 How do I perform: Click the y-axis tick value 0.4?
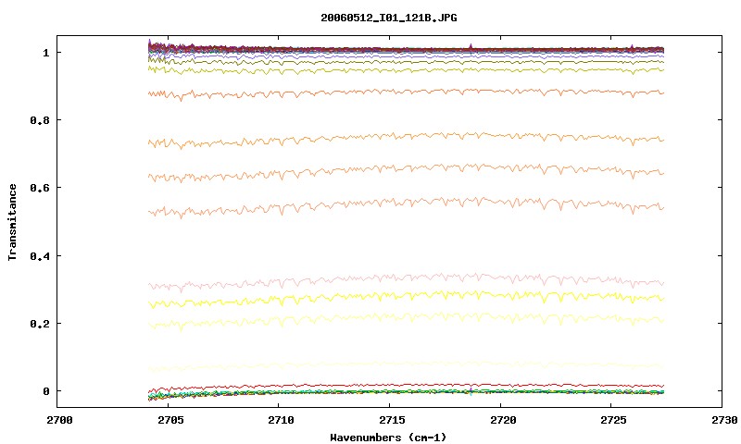tap(40, 255)
